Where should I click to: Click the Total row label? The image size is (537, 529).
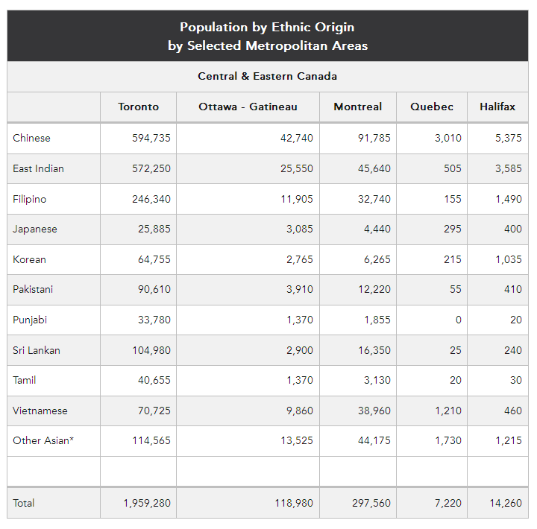24,503
